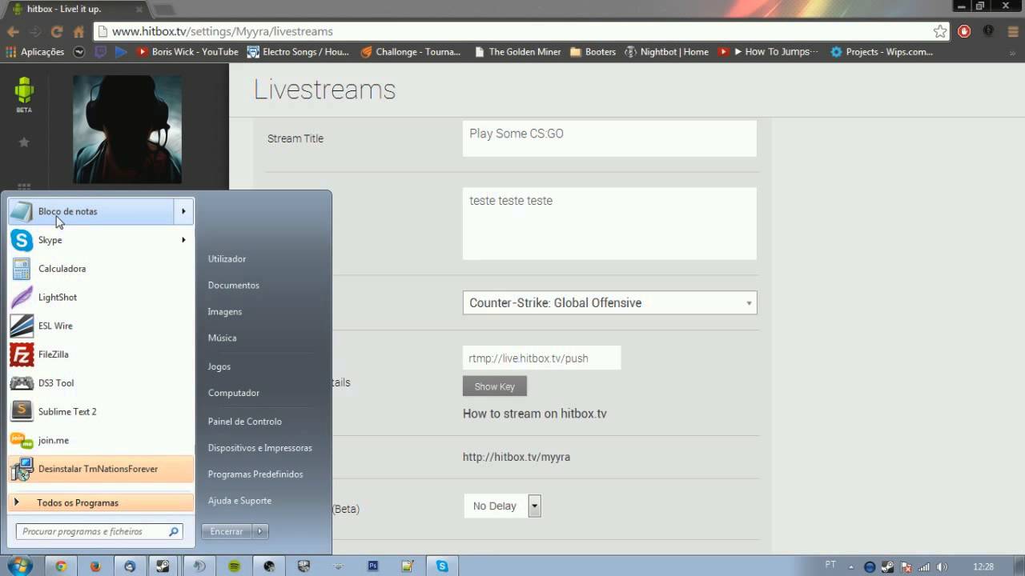The width and height of the screenshot is (1025, 576).
Task: Open Documentos from Start menu
Action: tap(234, 286)
